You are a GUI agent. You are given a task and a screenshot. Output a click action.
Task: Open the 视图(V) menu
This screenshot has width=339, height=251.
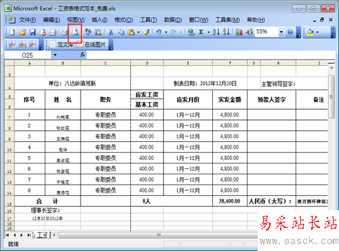(76, 20)
